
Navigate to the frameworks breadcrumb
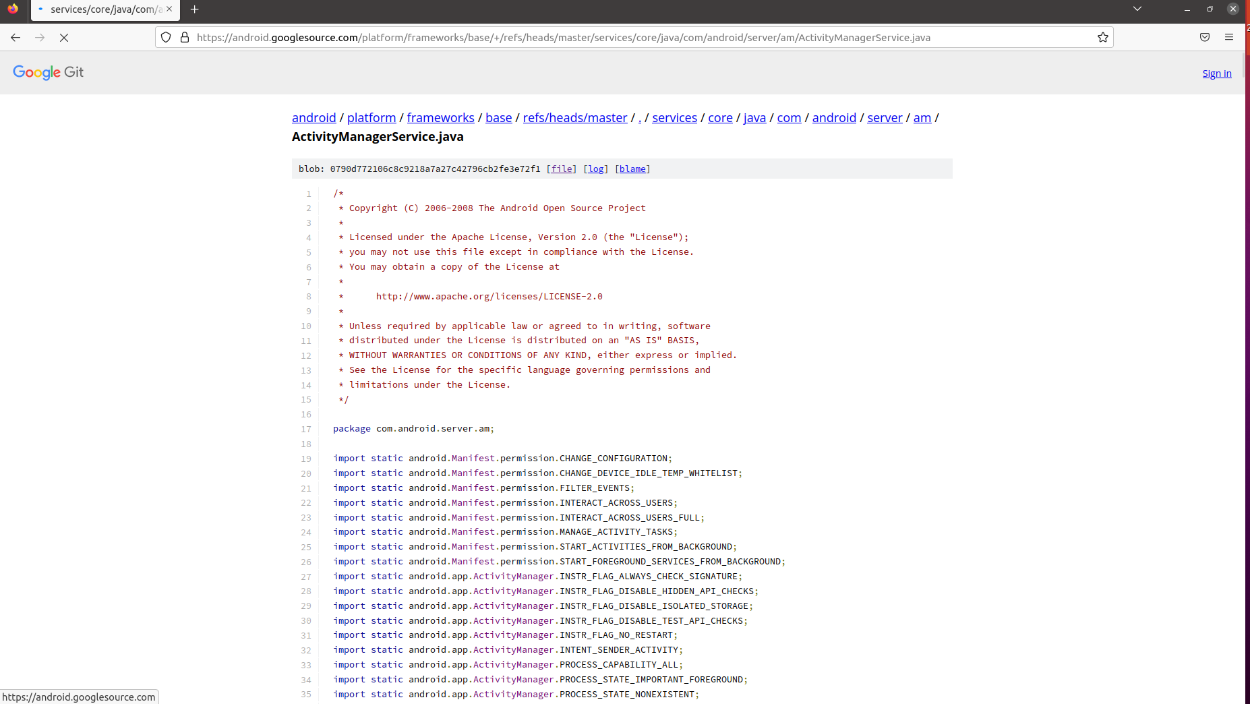click(440, 117)
